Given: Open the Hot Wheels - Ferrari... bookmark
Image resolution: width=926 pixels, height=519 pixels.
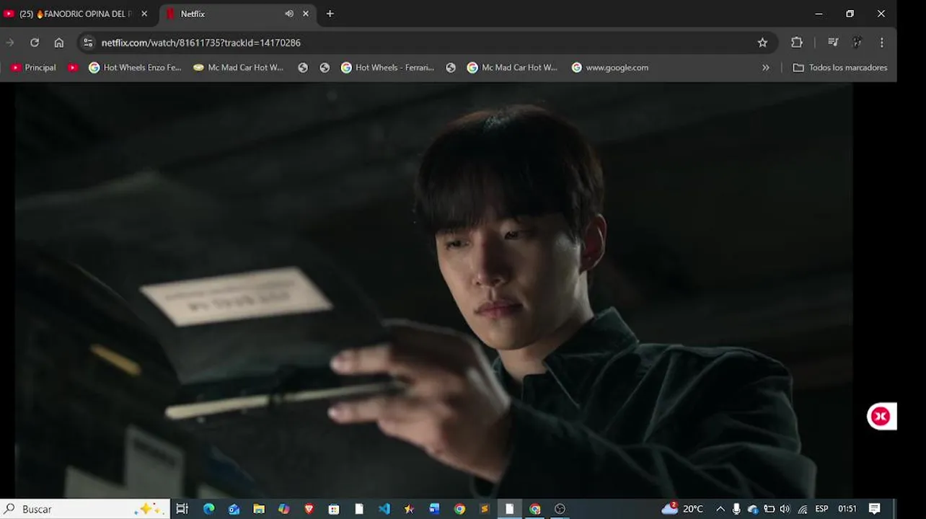Looking at the screenshot, I should point(387,67).
